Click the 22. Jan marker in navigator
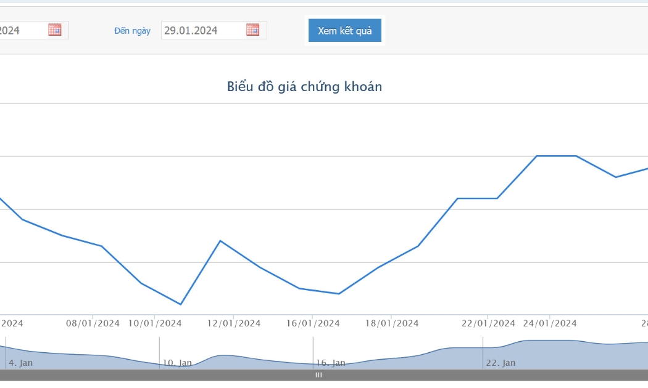The width and height of the screenshot is (648, 388). 501,363
